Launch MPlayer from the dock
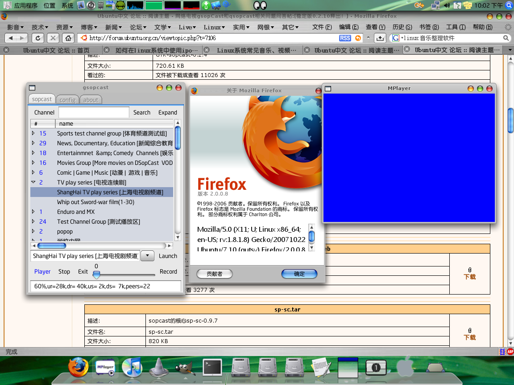This screenshot has width=514, height=385. coord(105,367)
